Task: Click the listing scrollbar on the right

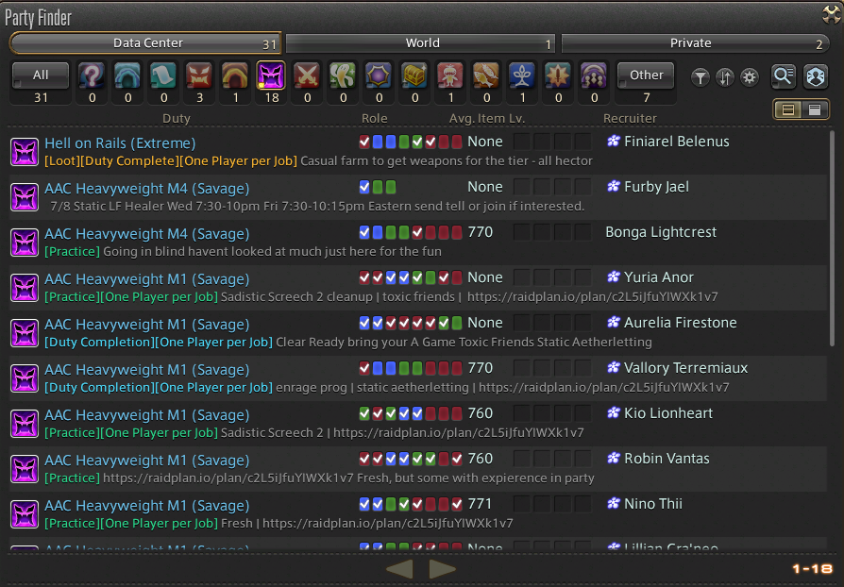Action: 832,239
